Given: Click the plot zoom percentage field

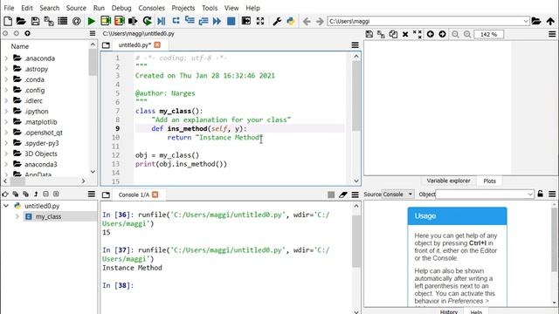Looking at the screenshot, I should coord(489,34).
